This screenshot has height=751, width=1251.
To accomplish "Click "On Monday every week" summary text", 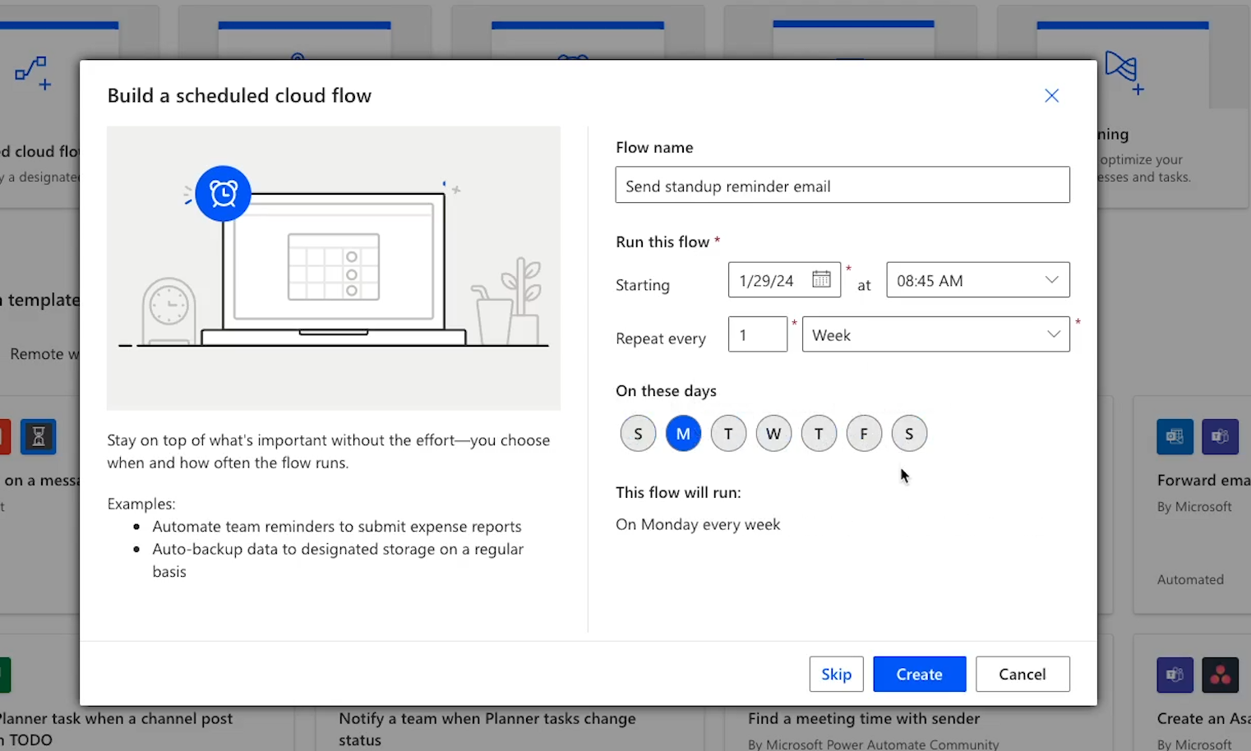I will (x=698, y=524).
